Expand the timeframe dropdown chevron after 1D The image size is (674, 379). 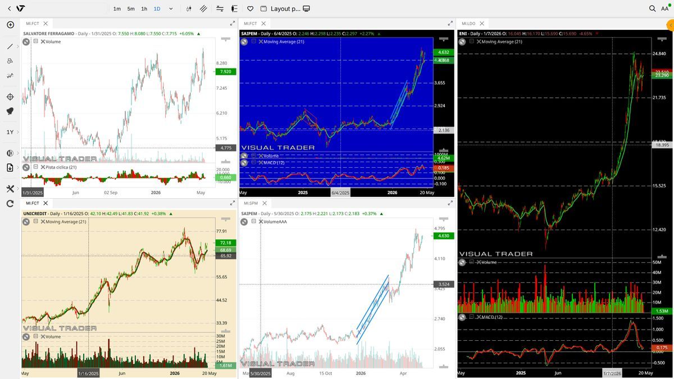pos(171,8)
